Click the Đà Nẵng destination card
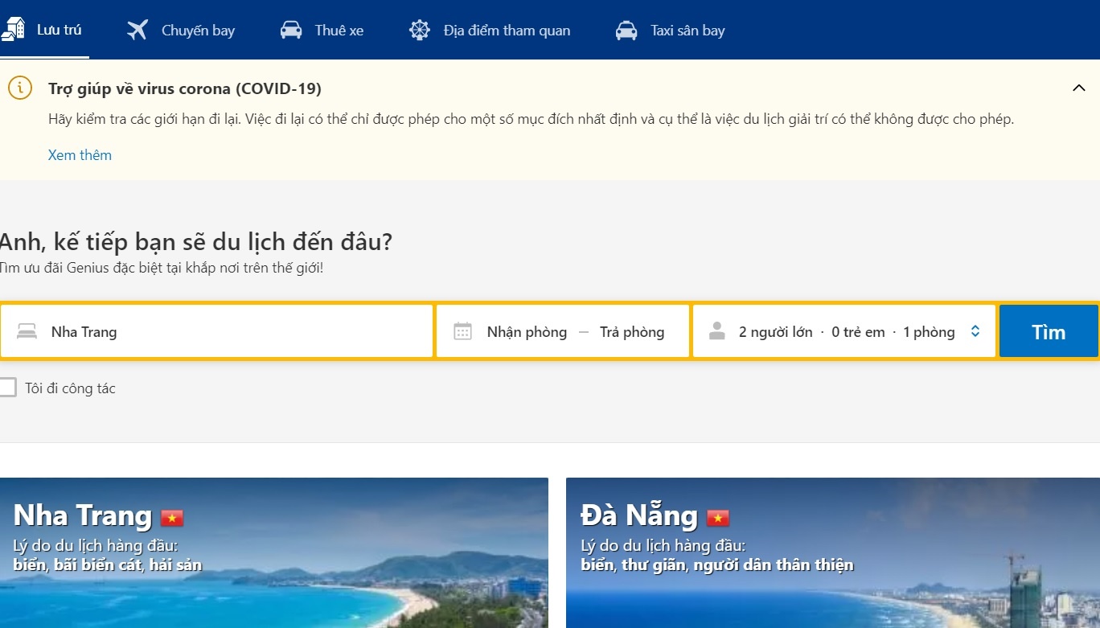This screenshot has width=1100, height=628. pos(832,555)
